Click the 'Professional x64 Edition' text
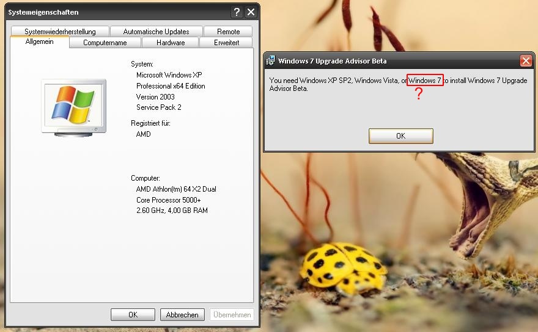 click(x=171, y=86)
